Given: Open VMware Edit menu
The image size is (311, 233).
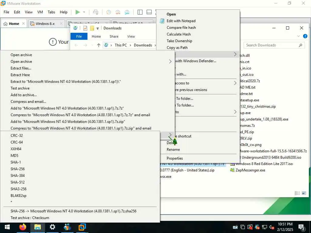Looking at the screenshot, I should (x=17, y=12).
